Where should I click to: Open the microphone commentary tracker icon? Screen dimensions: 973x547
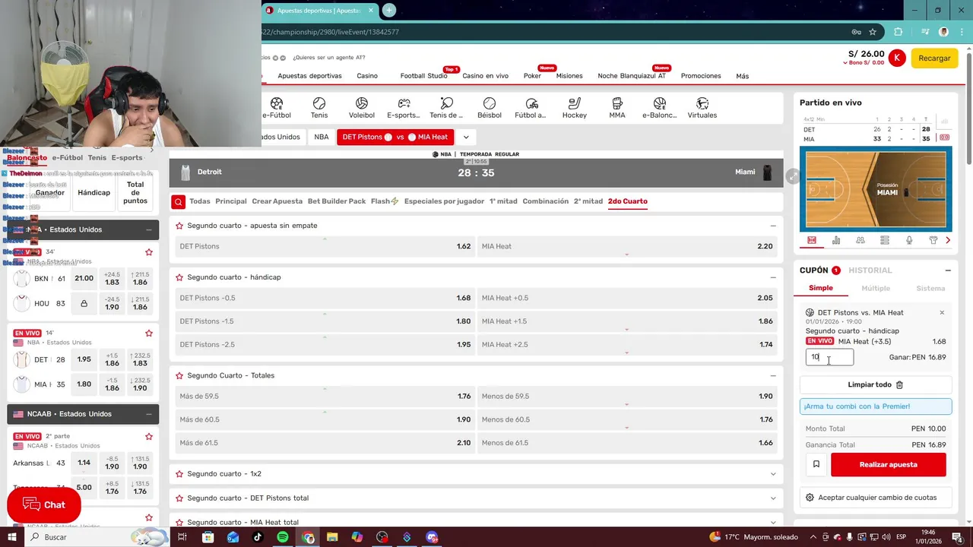point(909,240)
